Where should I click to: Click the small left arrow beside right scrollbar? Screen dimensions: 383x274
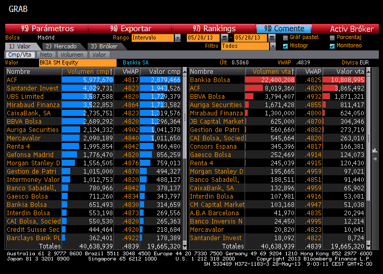pos(375,159)
